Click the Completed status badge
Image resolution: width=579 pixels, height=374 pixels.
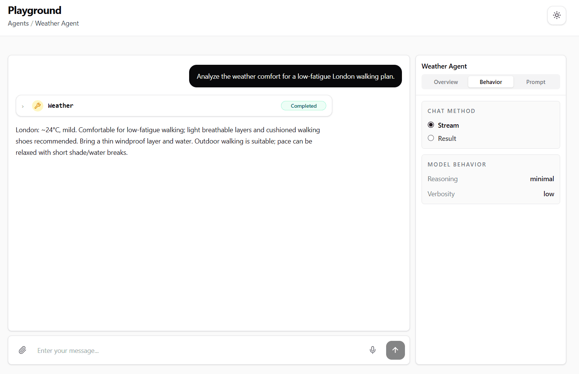pyautogui.click(x=304, y=106)
